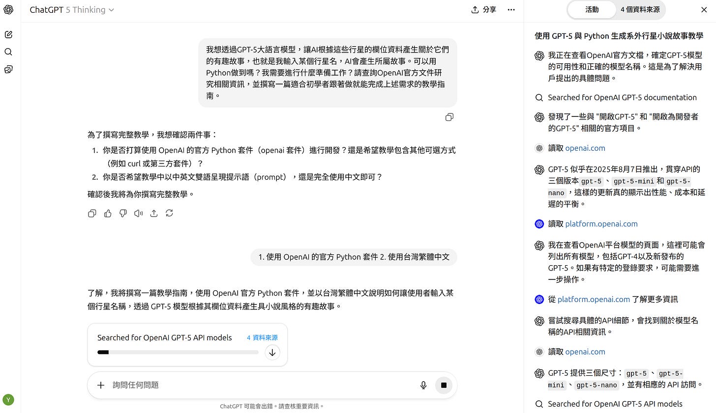Screen dimensions: 716x413
Task: Open the last openai.com link in the panel
Action: 585,352
